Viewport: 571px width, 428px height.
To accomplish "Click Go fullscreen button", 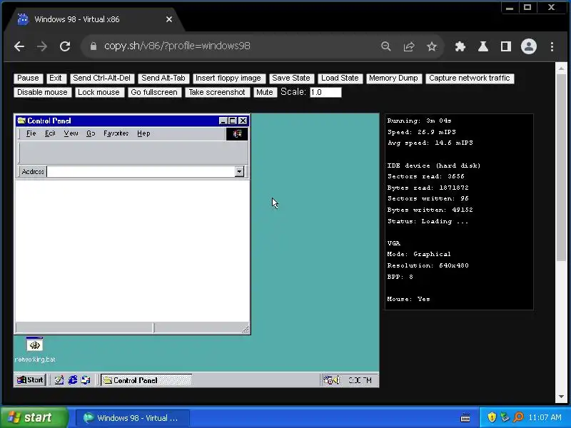I will coord(154,93).
